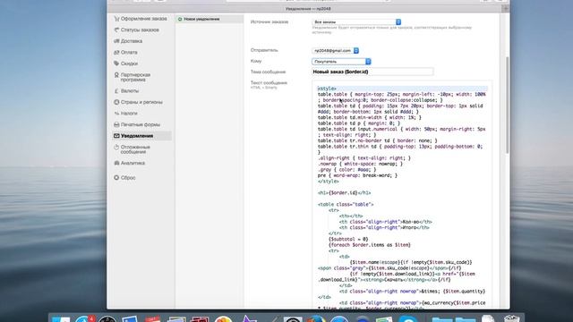
Task: Open the Аналитика settings section
Action: click(129, 163)
